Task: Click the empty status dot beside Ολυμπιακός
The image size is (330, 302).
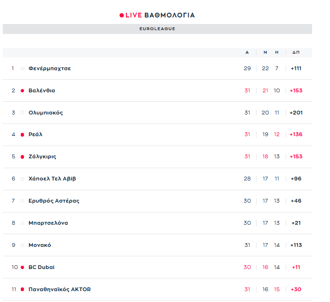Action: click(x=22, y=113)
